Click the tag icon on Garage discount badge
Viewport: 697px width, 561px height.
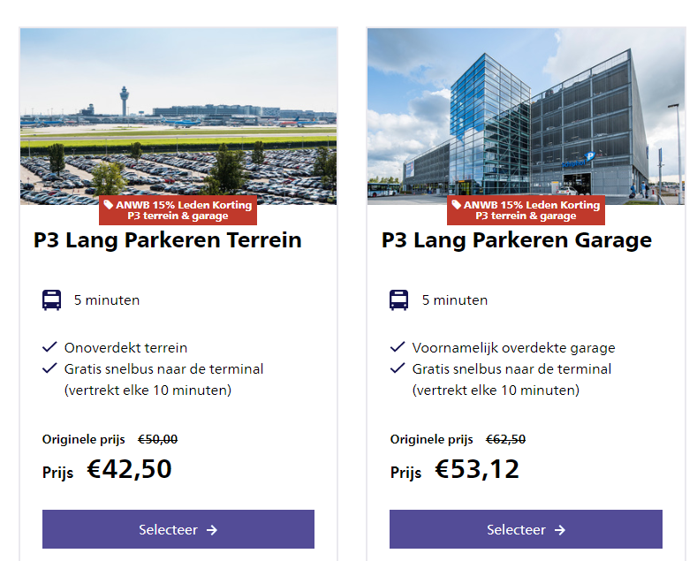[457, 204]
